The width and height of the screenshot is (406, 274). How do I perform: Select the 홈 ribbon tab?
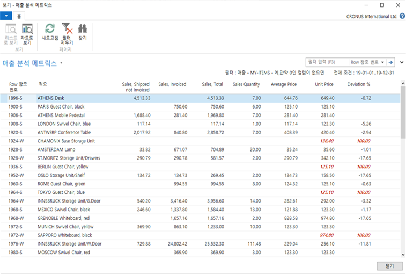pyautogui.click(x=19, y=16)
